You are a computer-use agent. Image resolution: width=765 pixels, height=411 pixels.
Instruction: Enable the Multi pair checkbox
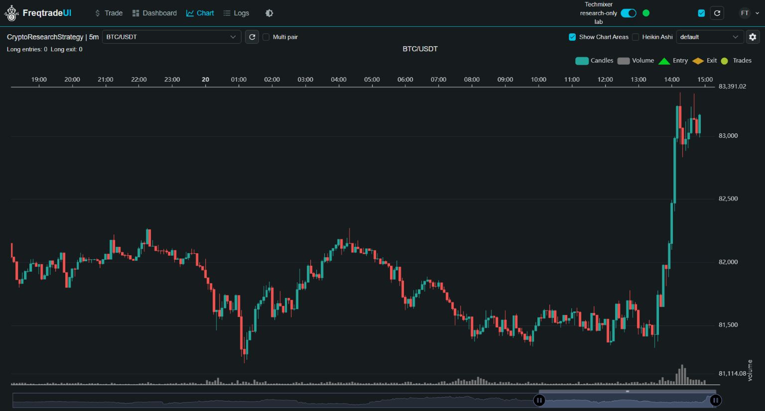click(266, 37)
